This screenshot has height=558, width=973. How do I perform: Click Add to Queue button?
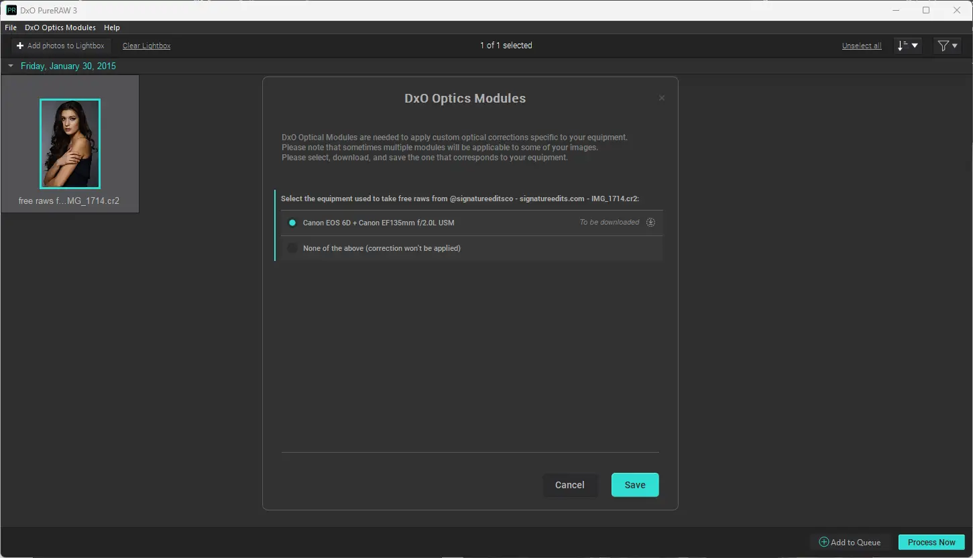point(850,542)
